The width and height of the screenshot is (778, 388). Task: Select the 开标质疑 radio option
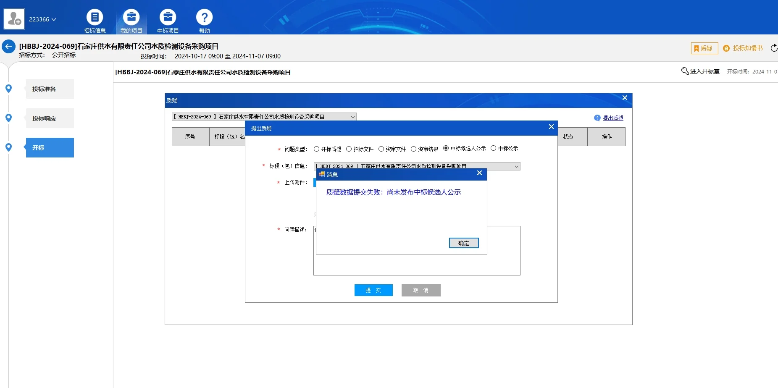pyautogui.click(x=317, y=149)
